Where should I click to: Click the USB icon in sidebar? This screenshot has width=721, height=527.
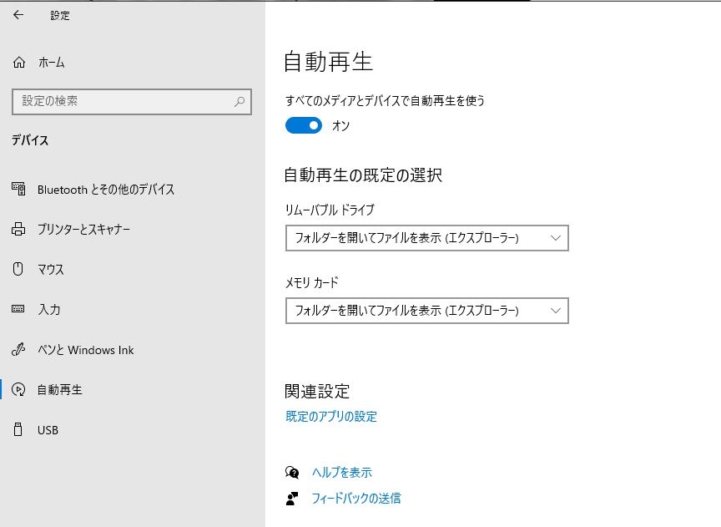[19, 430]
